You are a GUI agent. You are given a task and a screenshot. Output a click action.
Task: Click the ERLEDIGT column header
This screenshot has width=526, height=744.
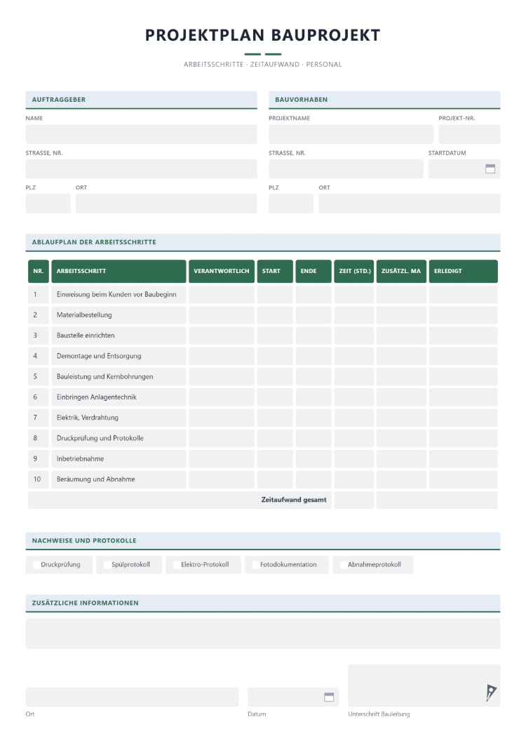[x=464, y=271]
